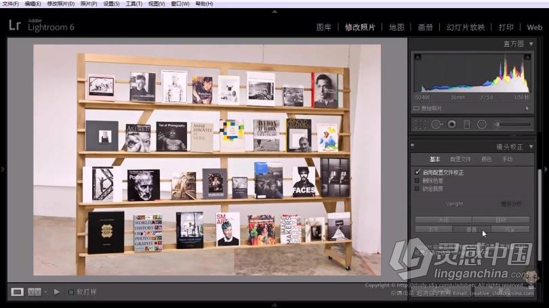
Task: Click the tool strip slider handle
Action: [x=497, y=124]
